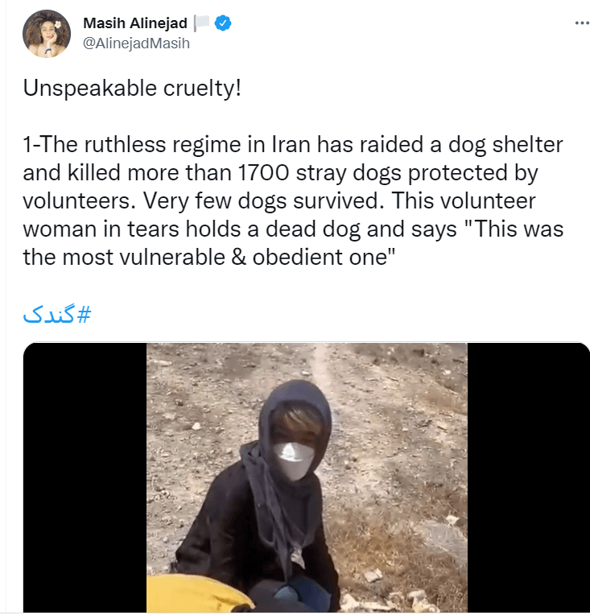Image resolution: width=590 pixels, height=615 pixels.
Task: Click the white flag emoji beside the name
Action: 202,23
